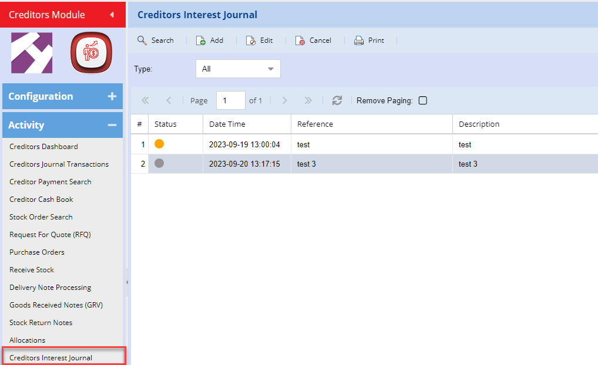Open Allocations
Screen dimensions: 598x365
click(27, 340)
